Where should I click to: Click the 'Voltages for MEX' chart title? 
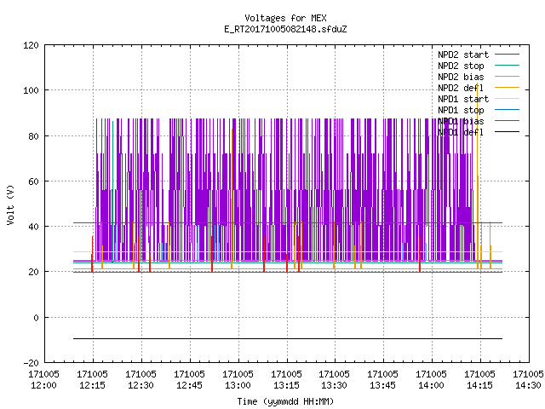[x=285, y=18]
